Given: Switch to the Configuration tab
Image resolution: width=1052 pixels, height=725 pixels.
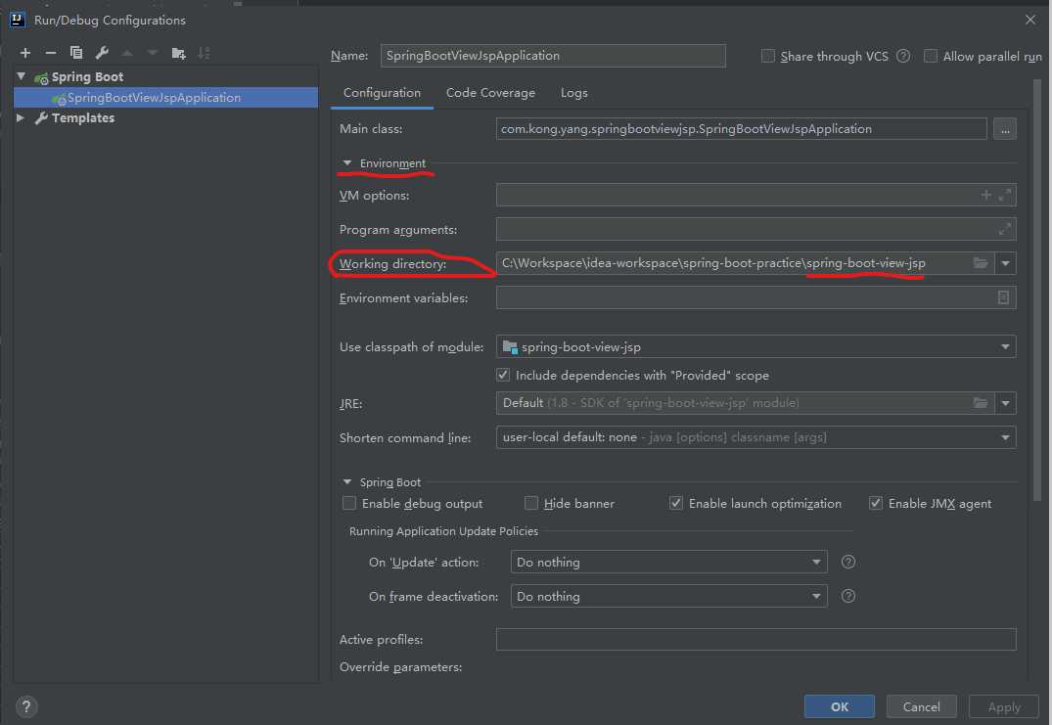Looking at the screenshot, I should pyautogui.click(x=382, y=93).
